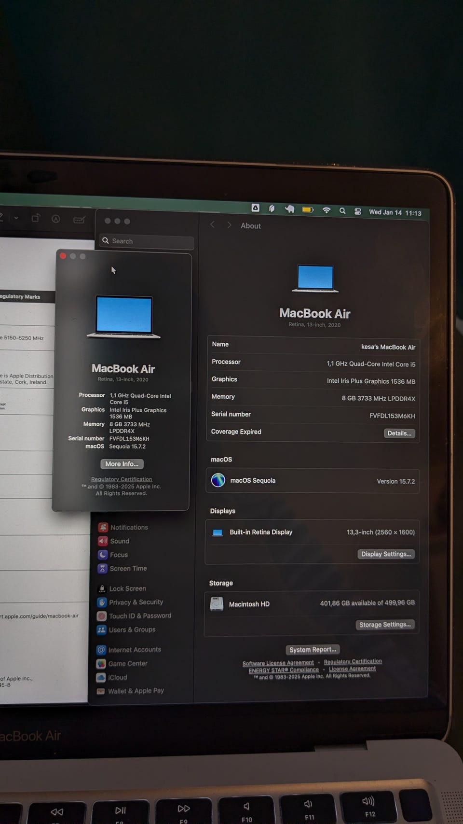This screenshot has height=824, width=463.
Task: Edit the name kesa's MacBook Air
Action: pyautogui.click(x=388, y=347)
